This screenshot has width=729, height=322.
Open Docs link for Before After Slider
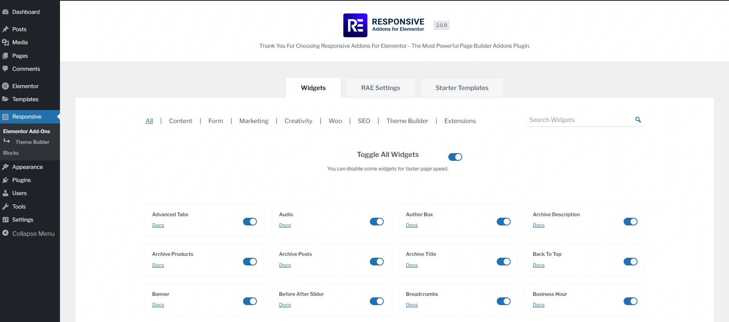click(285, 305)
